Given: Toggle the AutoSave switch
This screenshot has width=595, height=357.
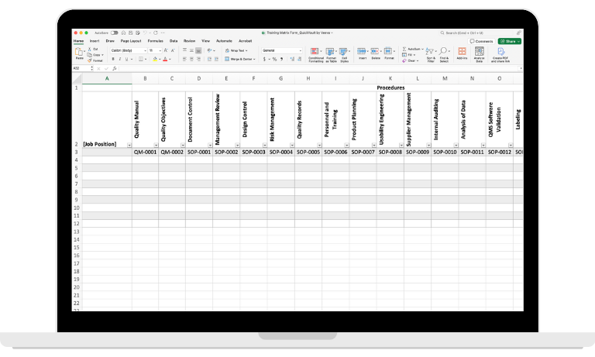Looking at the screenshot, I should click(114, 33).
